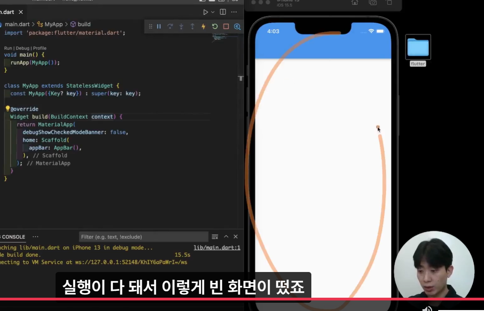
Task: Open panel overflow ellipsis beside Console
Action: pos(35,237)
